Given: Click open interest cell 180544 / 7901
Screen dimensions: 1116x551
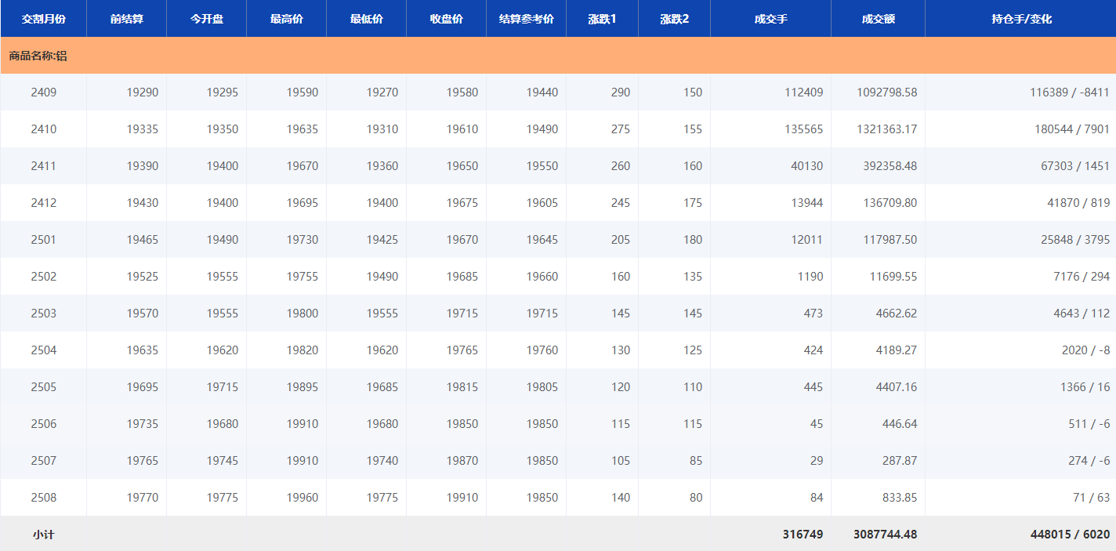Looking at the screenshot, I should (x=1071, y=129).
